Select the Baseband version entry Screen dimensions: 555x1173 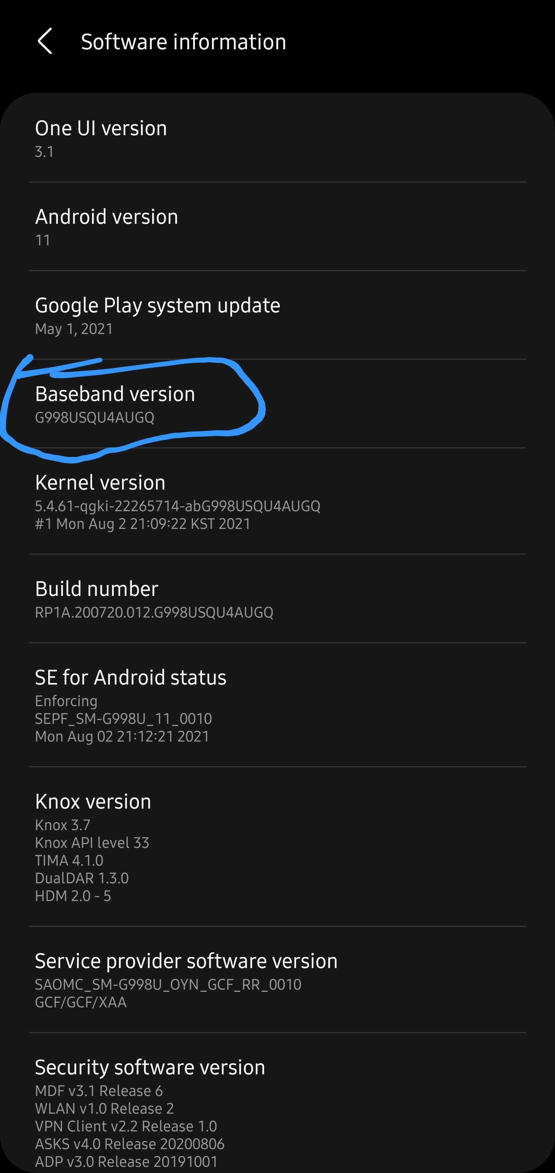click(x=277, y=403)
